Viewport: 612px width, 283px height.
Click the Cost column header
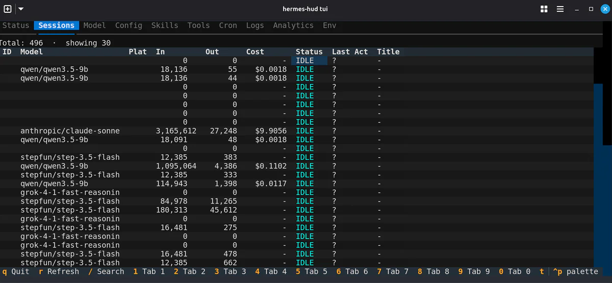255,52
